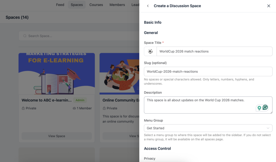This screenshot has width=276, height=162.
Task: Edit the Slug field
Action: [x=208, y=71]
